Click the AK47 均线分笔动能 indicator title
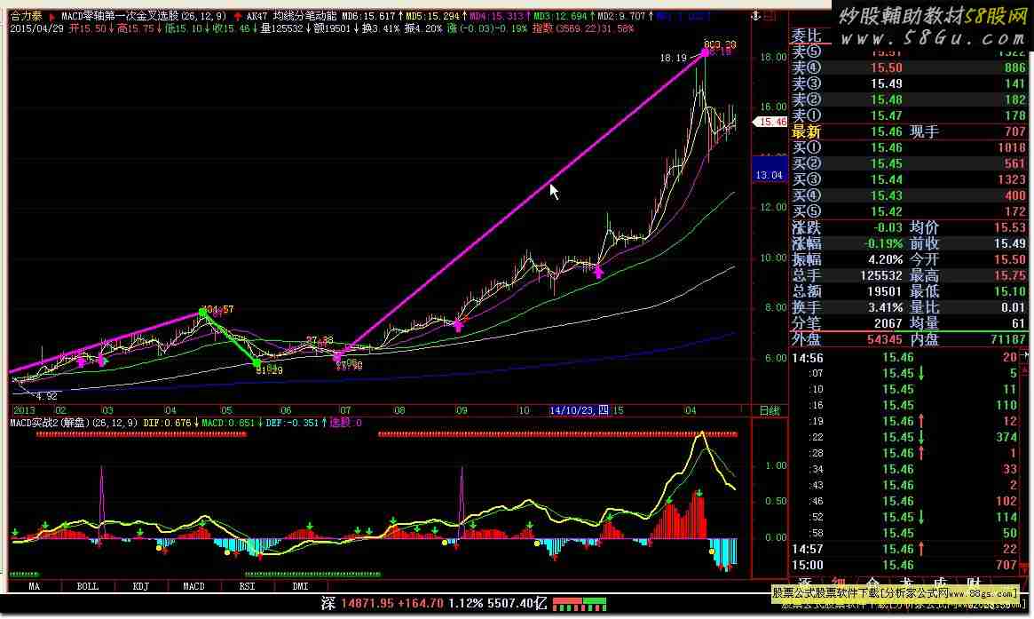Viewport: 1034px width, 619px height. 291,16
